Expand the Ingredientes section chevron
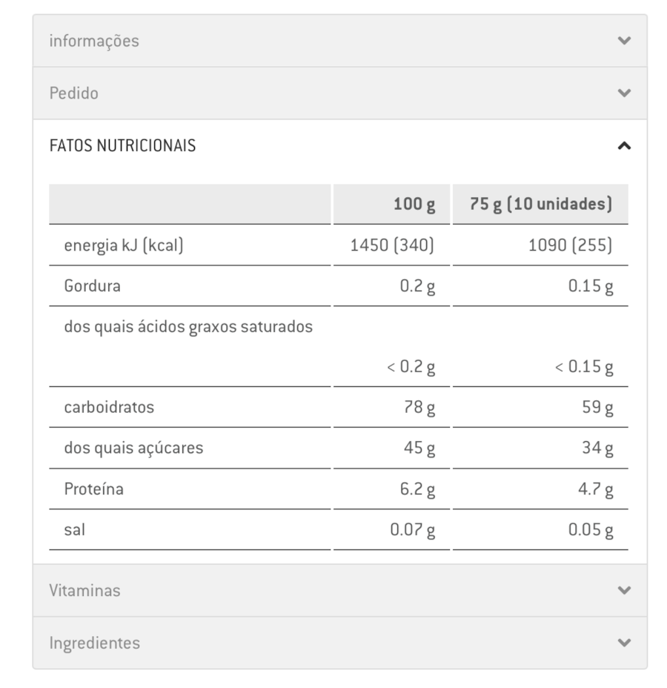This screenshot has width=667, height=688. click(624, 643)
